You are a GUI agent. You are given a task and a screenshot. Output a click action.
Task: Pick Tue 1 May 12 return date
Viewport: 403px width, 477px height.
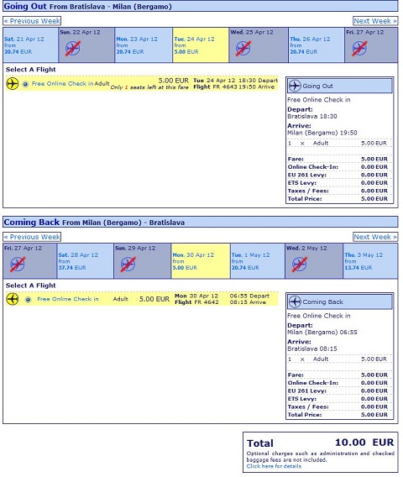(x=258, y=261)
